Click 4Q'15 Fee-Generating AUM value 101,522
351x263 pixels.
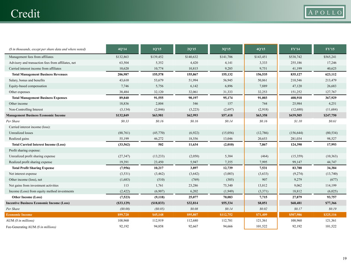click(261, 226)
